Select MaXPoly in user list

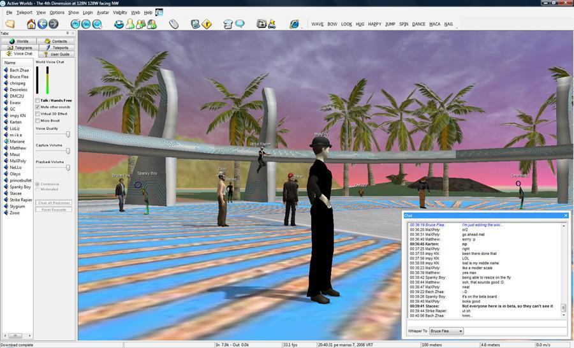coord(18,161)
